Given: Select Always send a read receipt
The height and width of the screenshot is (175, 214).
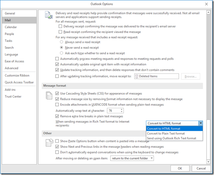Looking at the screenshot, I should 61,42.
